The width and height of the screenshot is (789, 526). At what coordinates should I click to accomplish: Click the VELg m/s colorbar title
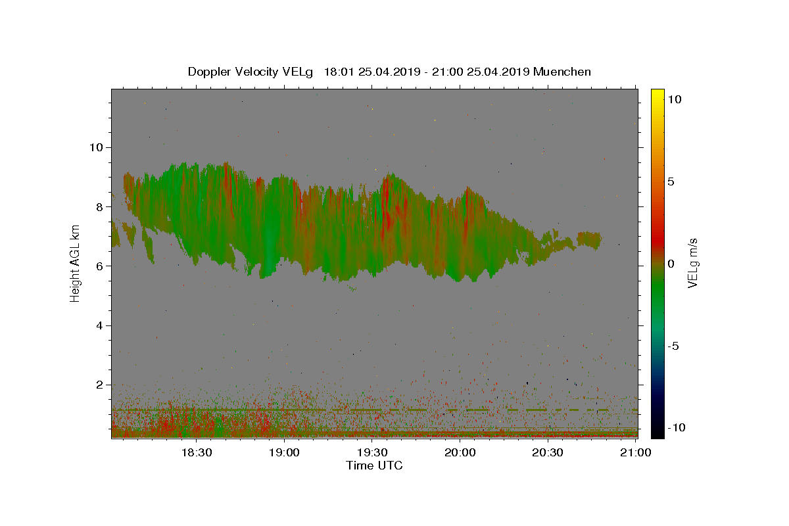[693, 263]
